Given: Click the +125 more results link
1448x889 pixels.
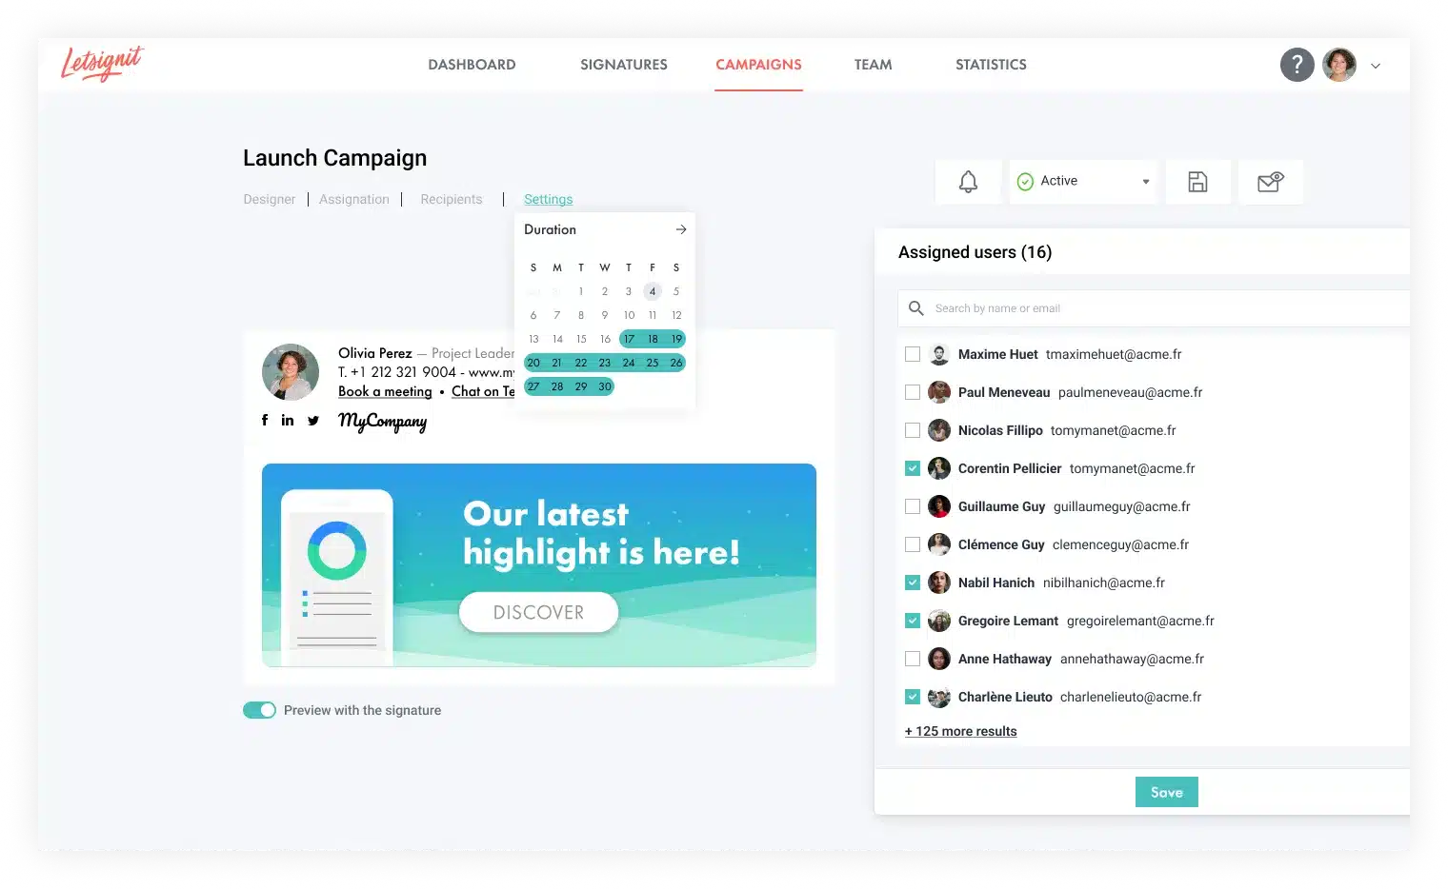Looking at the screenshot, I should click(960, 731).
